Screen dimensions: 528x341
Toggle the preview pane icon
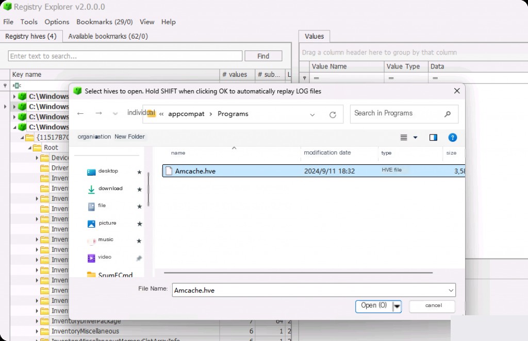tap(433, 137)
